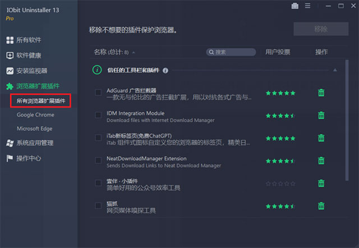The height and width of the screenshot is (248, 359).
Task: Check the 猫抓 checkbox
Action: [98, 205]
